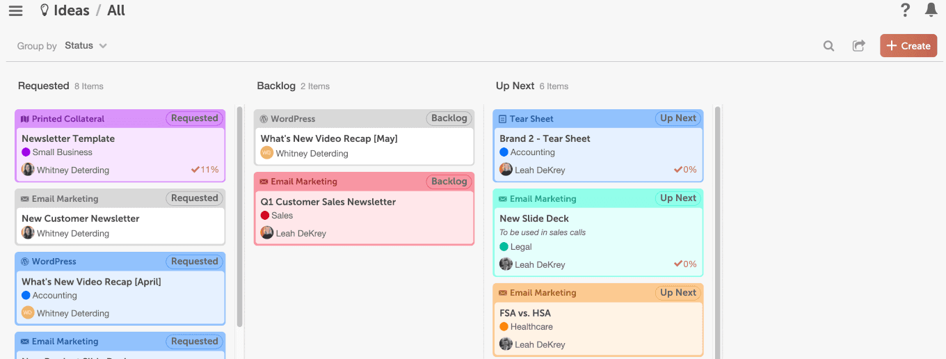Click Leah's avatar on Brand 2 - Tear Sheet card

pyautogui.click(x=506, y=169)
